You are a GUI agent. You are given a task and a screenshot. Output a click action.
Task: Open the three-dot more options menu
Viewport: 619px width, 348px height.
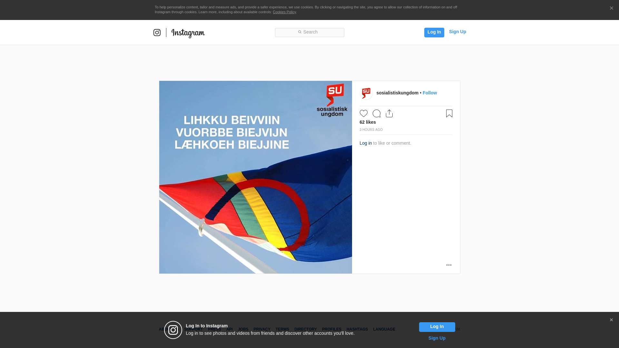pos(449,265)
